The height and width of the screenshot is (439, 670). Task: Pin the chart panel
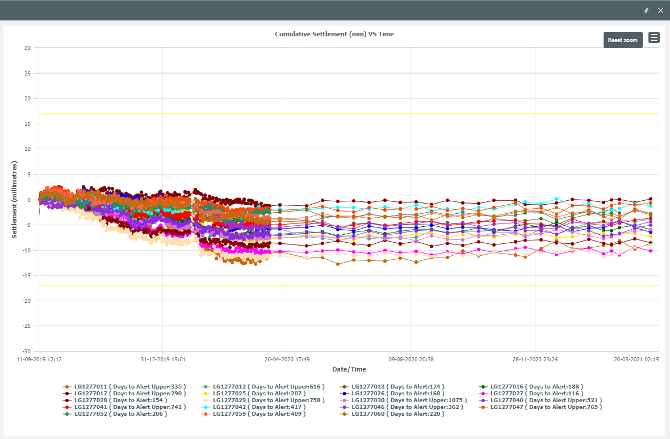point(646,11)
